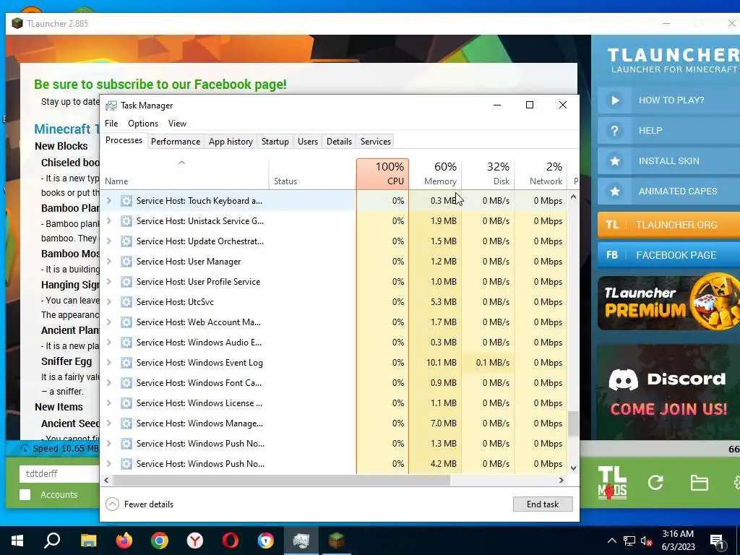Select Service Host: Windows Push No... 1.3 MB row
This screenshot has width=740, height=555.
click(x=334, y=444)
